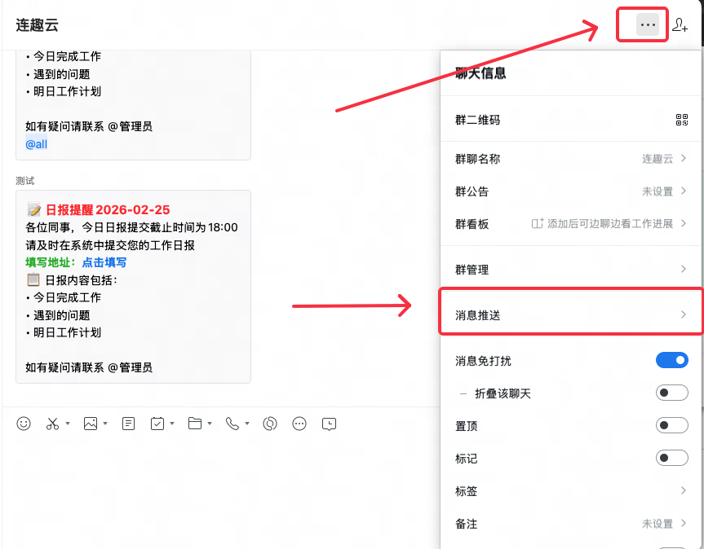Click the three-dot chat info button
This screenshot has width=704, height=549.
click(648, 25)
